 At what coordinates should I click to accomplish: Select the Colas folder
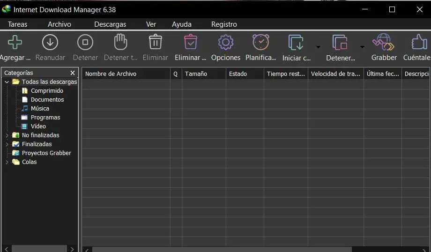click(x=30, y=162)
